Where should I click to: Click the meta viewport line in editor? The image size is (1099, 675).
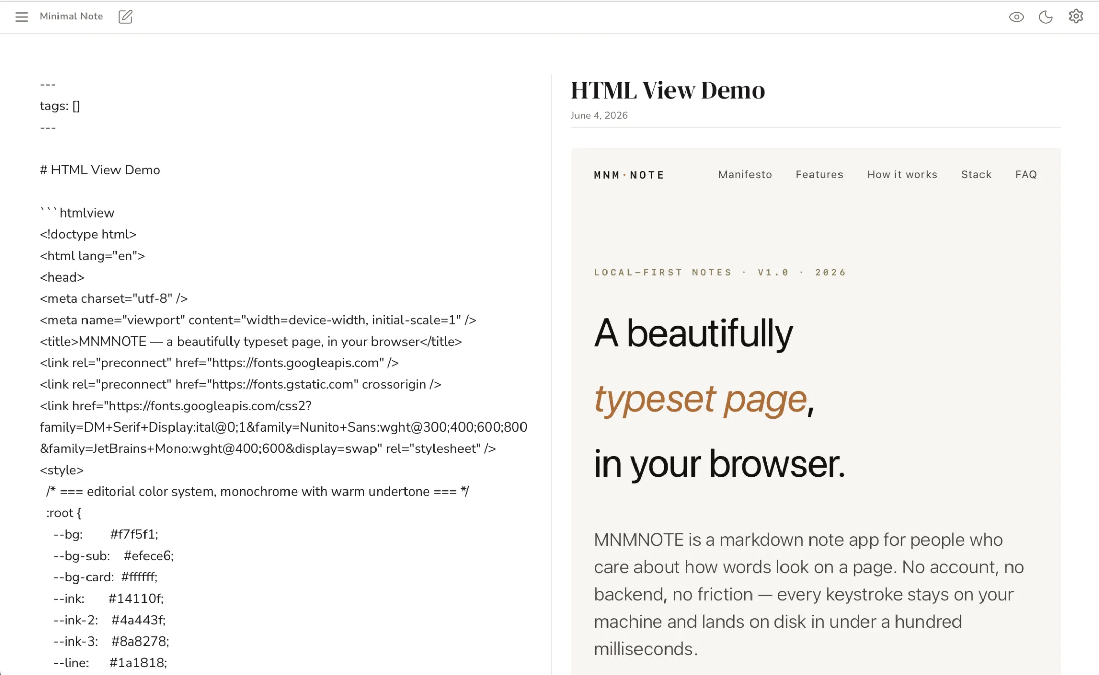point(258,320)
